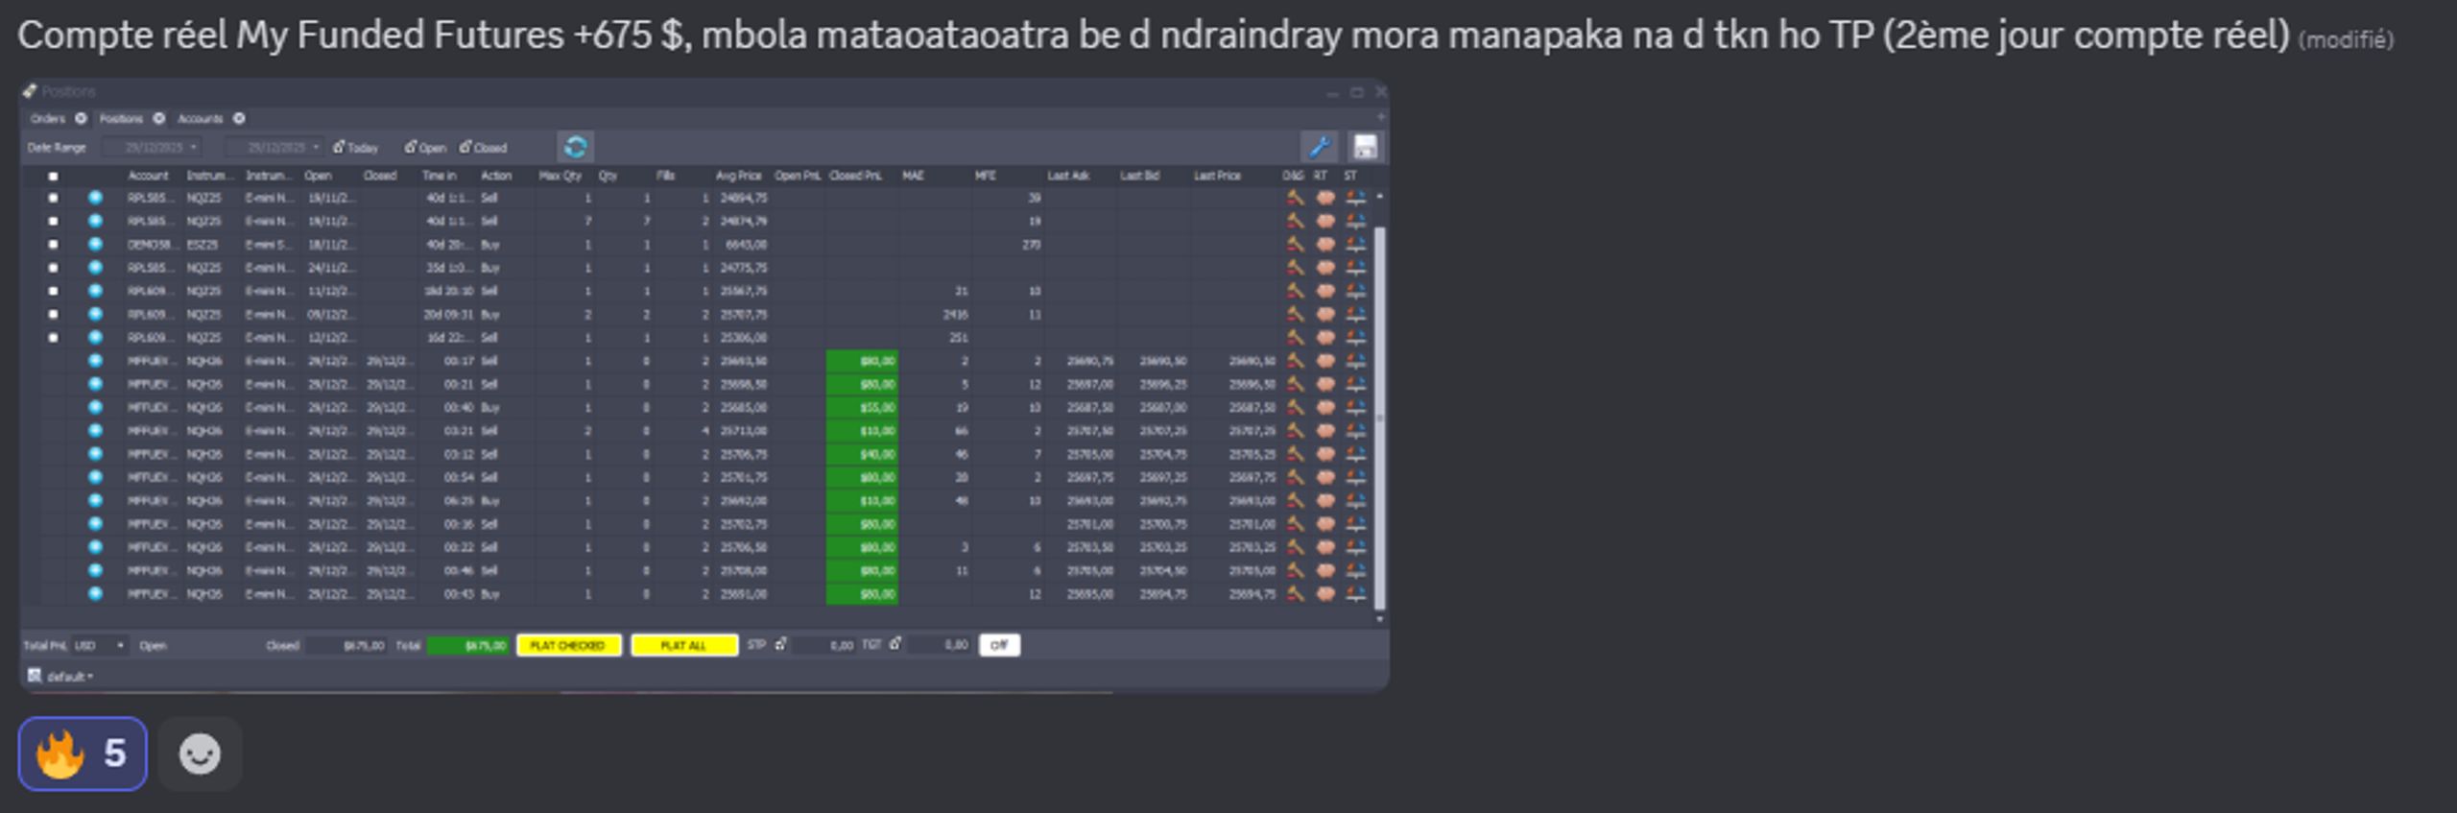Open the start date range dropdown
2457x813 pixels.
[152, 147]
